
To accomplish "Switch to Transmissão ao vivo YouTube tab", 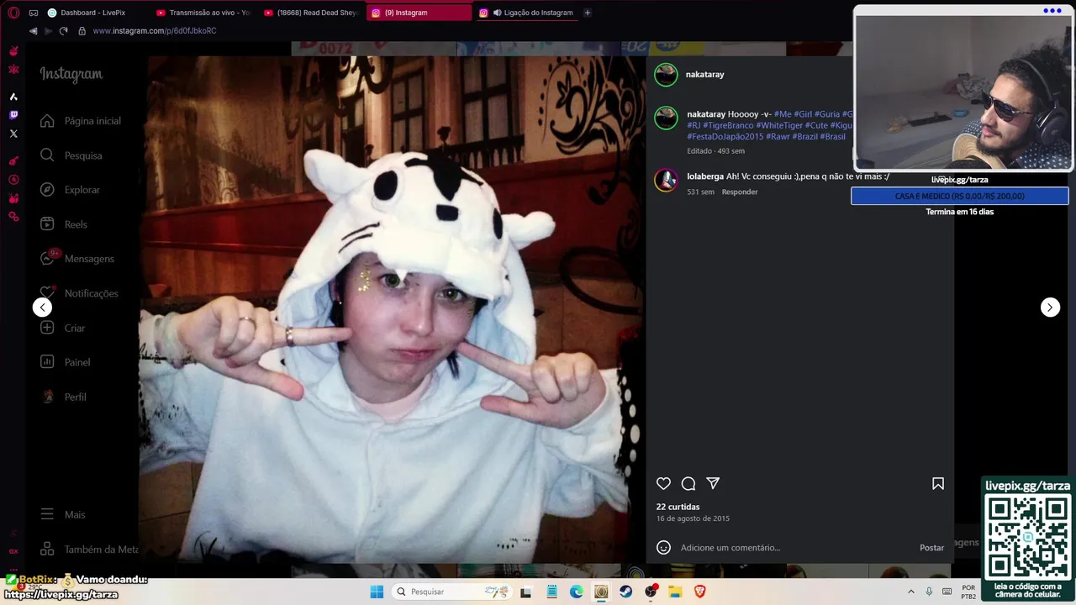I will (203, 13).
